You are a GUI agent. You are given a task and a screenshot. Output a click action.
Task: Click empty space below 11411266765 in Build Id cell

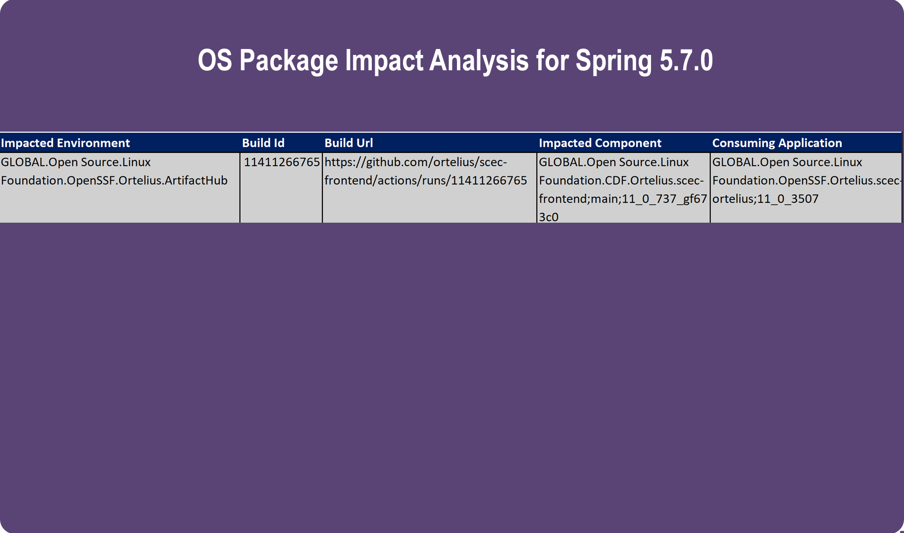281,200
